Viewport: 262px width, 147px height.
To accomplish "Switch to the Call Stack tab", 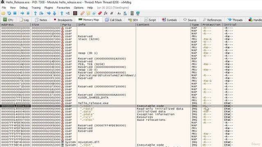I will pyautogui.click(x=113, y=20).
